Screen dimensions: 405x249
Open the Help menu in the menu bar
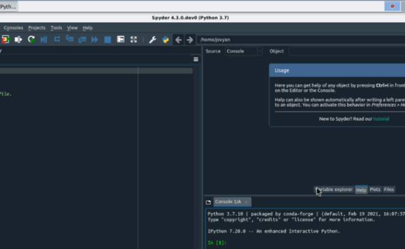tap(88, 27)
